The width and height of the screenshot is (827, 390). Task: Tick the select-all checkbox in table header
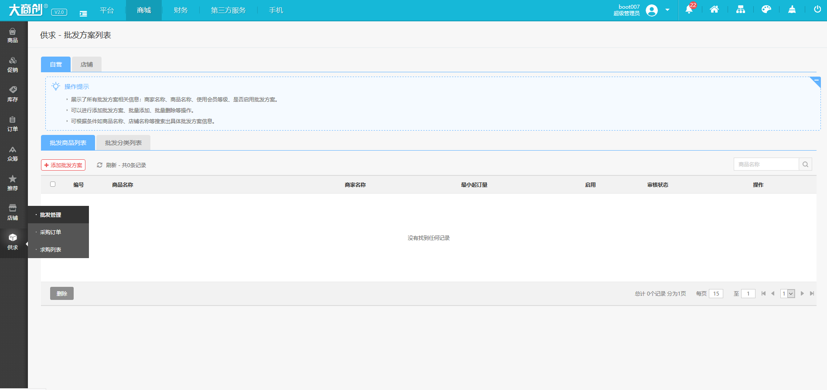(53, 184)
